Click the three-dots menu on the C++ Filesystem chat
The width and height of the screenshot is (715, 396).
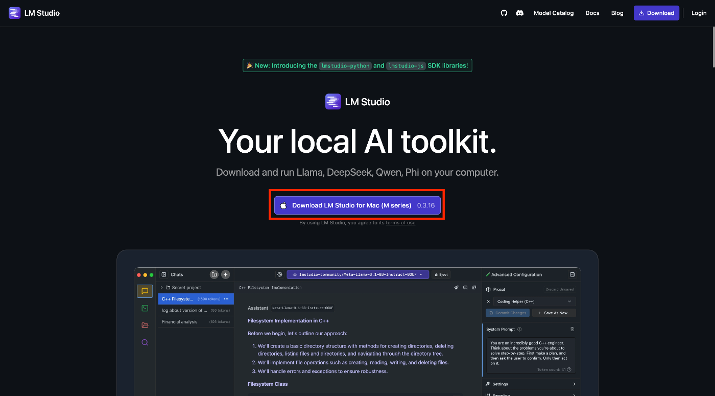click(x=226, y=299)
